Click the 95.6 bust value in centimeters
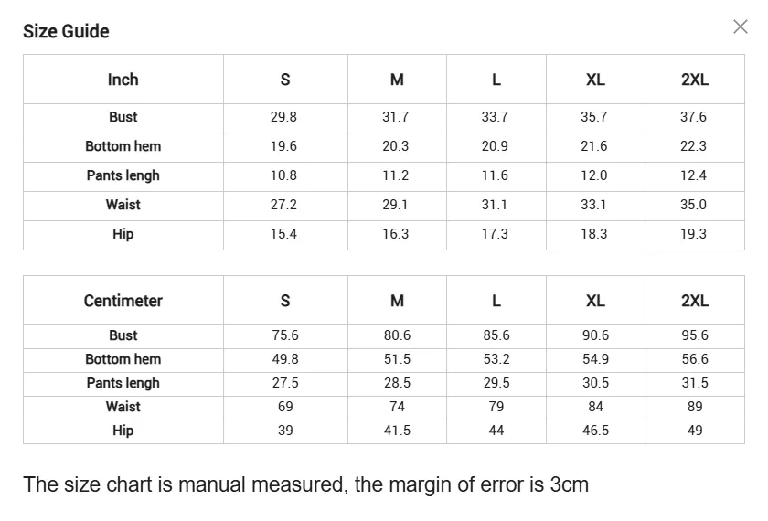 point(694,335)
